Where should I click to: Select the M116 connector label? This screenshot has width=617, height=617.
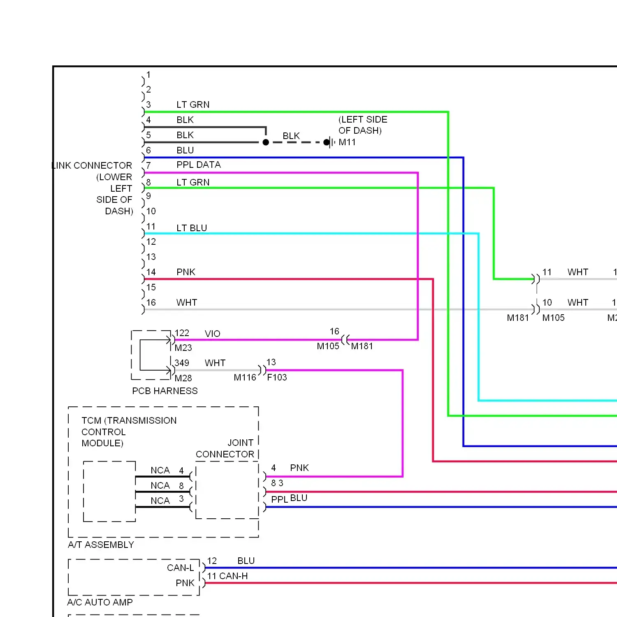[245, 377]
